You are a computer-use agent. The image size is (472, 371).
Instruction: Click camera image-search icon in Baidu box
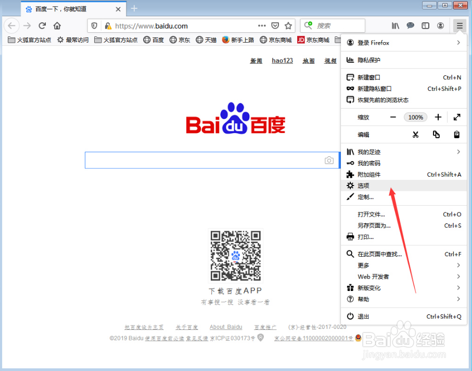click(x=329, y=160)
